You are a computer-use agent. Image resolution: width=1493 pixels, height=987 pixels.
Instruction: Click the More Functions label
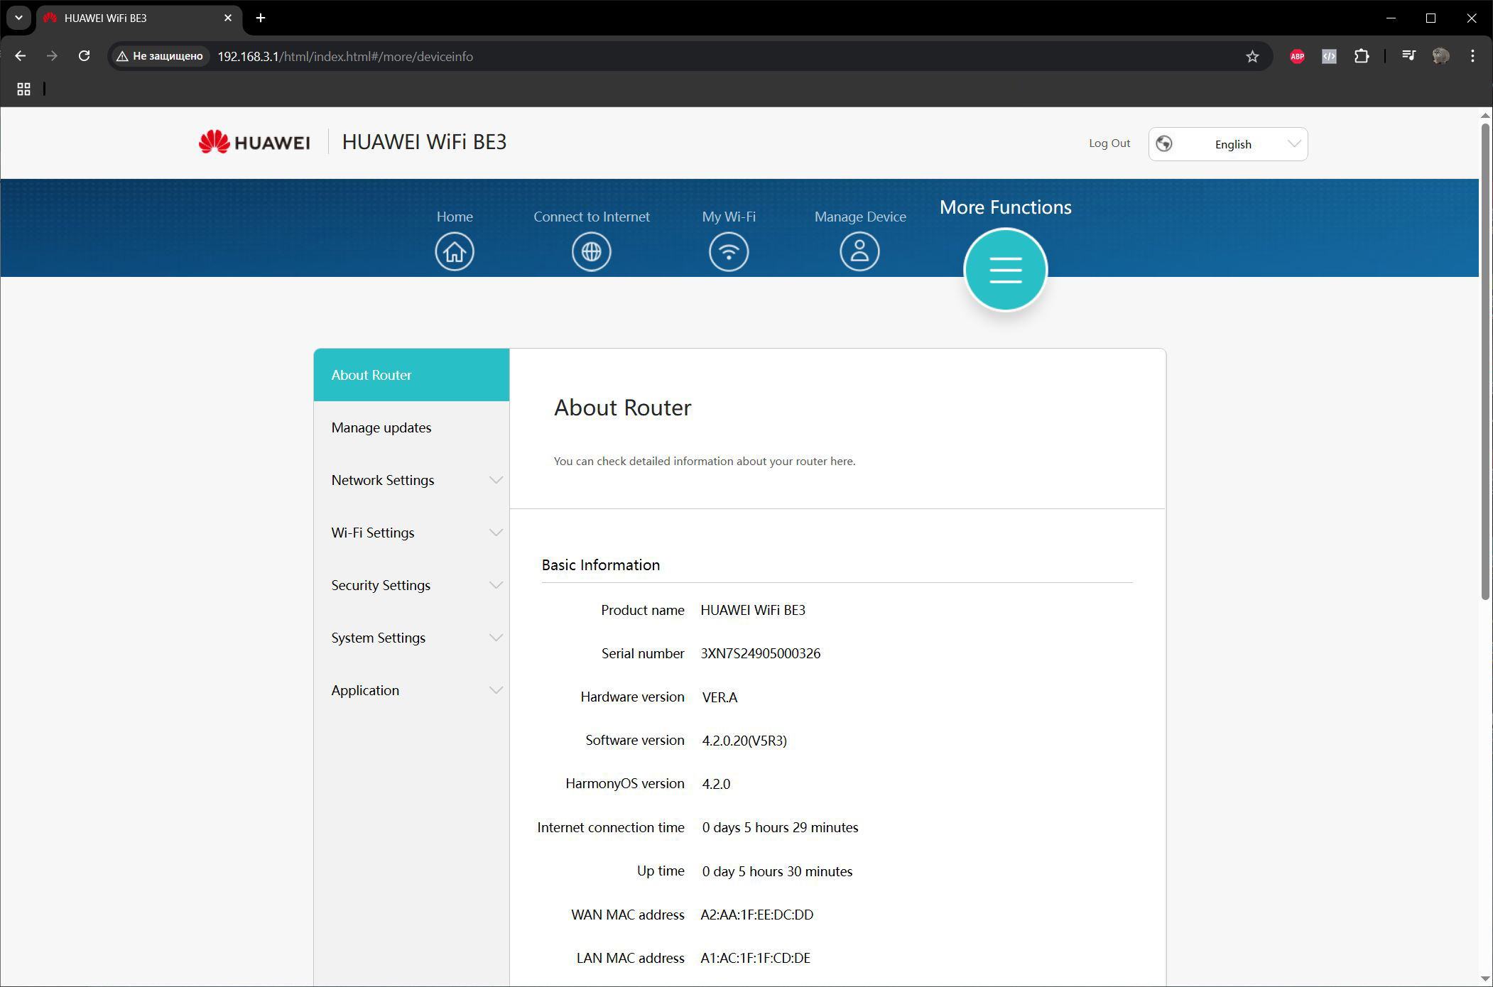pyautogui.click(x=1005, y=207)
